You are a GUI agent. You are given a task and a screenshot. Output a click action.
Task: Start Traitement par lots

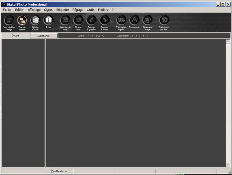[164, 23]
